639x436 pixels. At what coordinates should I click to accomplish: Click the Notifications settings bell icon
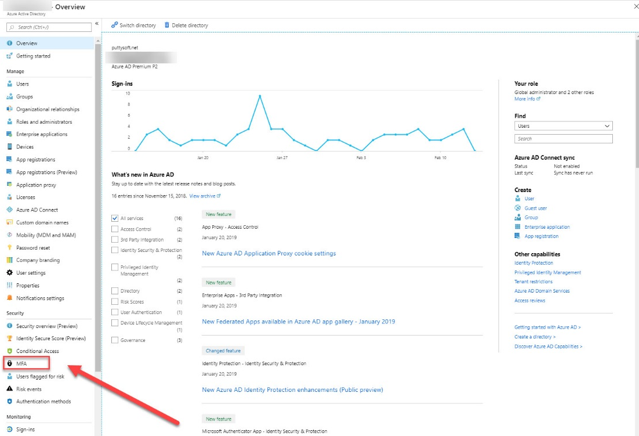point(10,298)
